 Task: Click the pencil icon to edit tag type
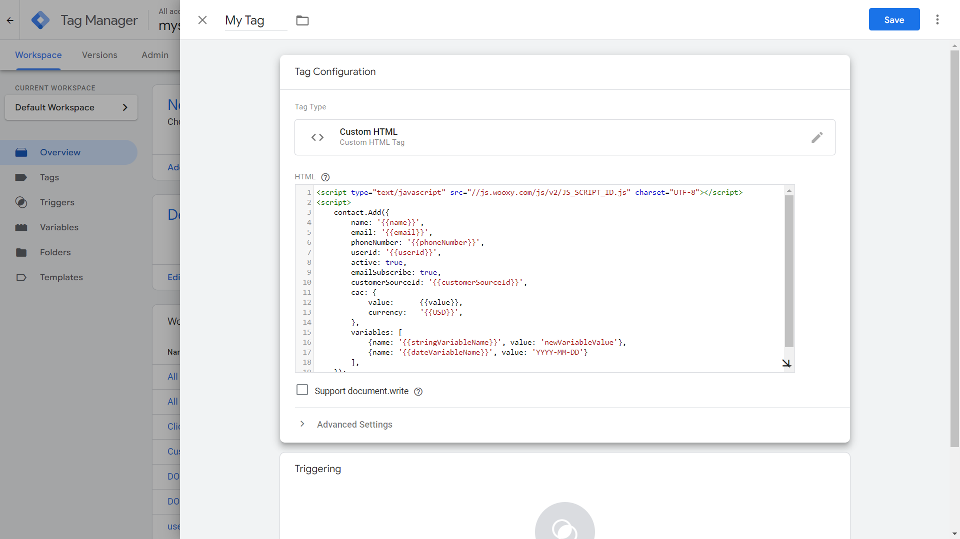pos(817,137)
